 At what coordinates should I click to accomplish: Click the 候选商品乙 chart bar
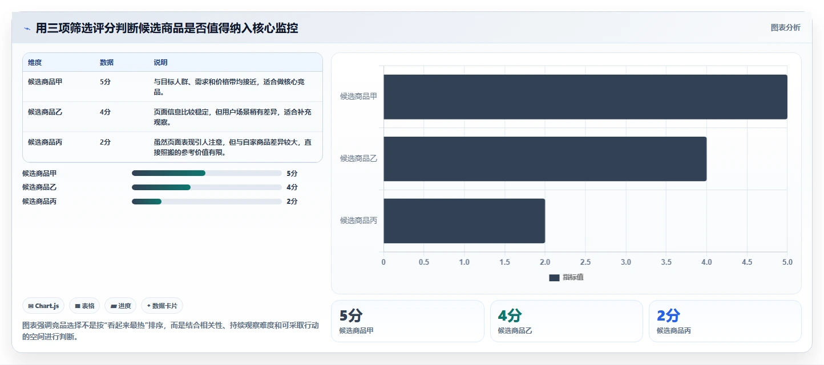[x=545, y=159]
